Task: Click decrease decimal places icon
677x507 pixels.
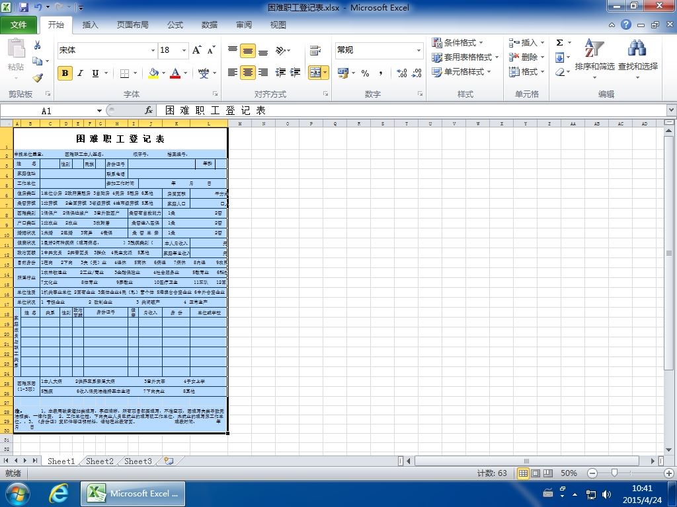Action: pyautogui.click(x=417, y=73)
